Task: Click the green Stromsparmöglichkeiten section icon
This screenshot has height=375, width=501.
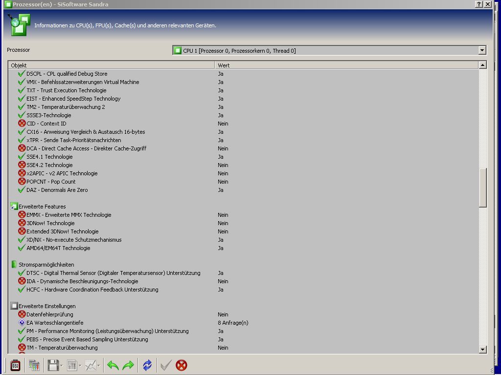Action: 14,264
